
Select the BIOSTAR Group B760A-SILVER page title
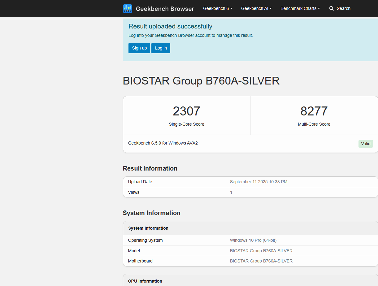point(201,81)
